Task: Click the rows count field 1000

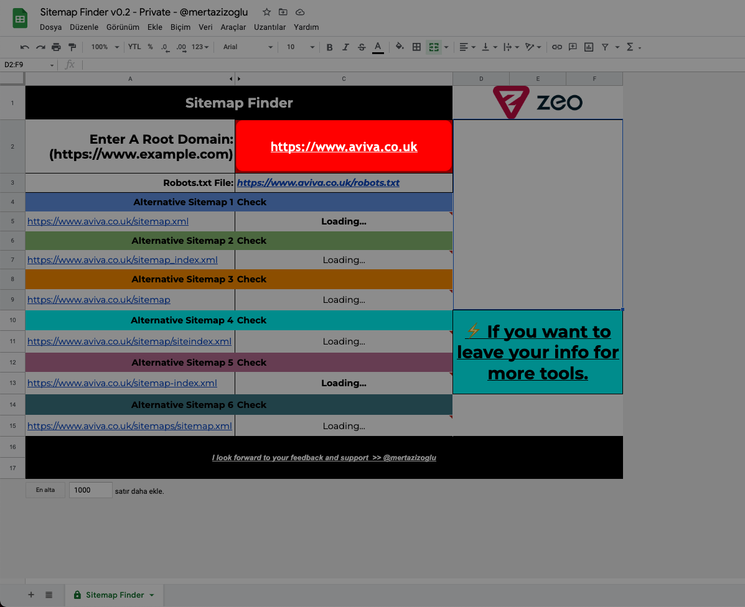Action: point(90,490)
